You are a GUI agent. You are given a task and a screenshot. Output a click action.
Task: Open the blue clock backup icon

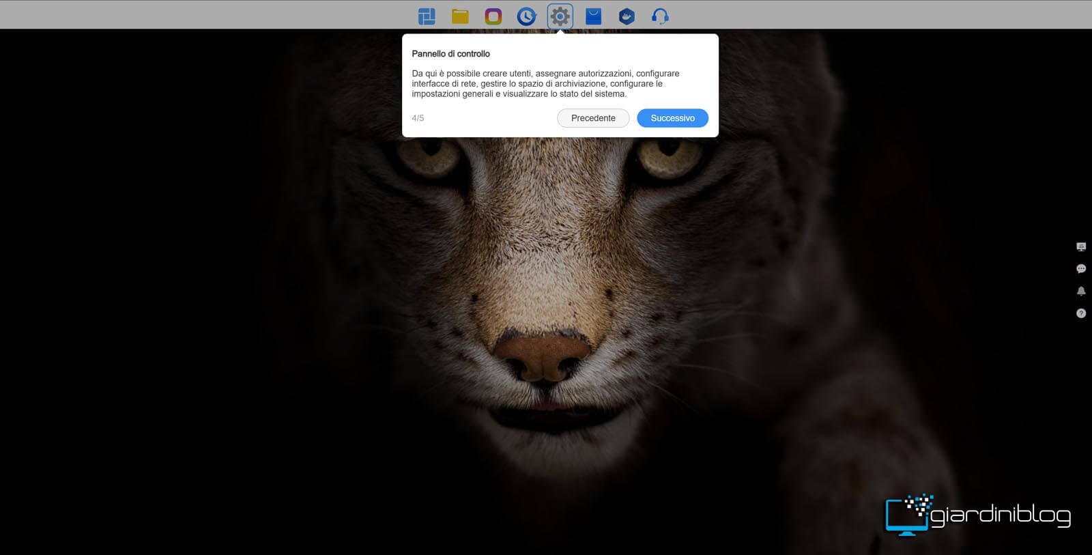pos(526,16)
